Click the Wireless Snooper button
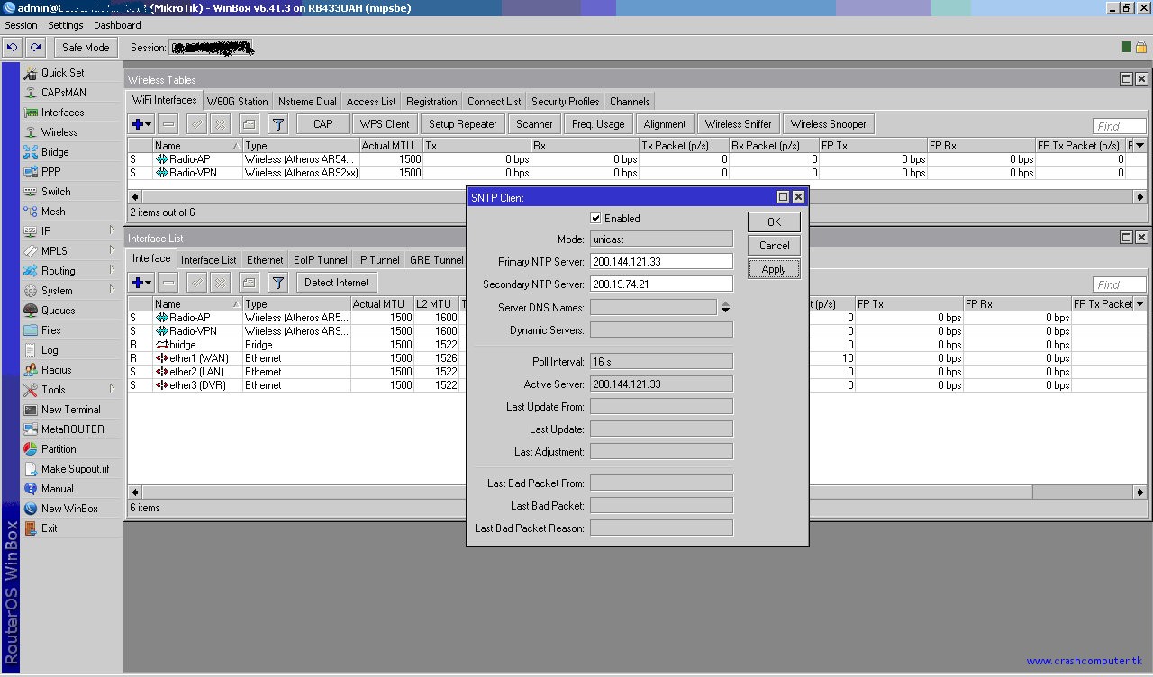The width and height of the screenshot is (1153, 677). pyautogui.click(x=829, y=124)
